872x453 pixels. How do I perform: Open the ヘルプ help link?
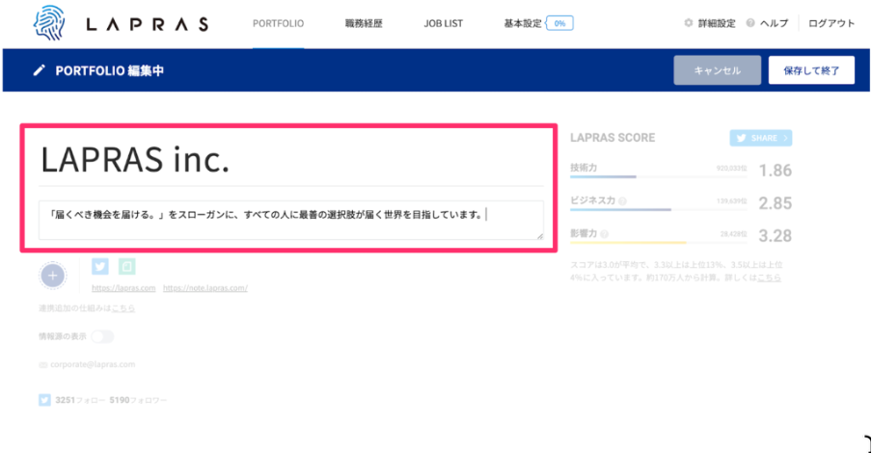tap(768, 23)
